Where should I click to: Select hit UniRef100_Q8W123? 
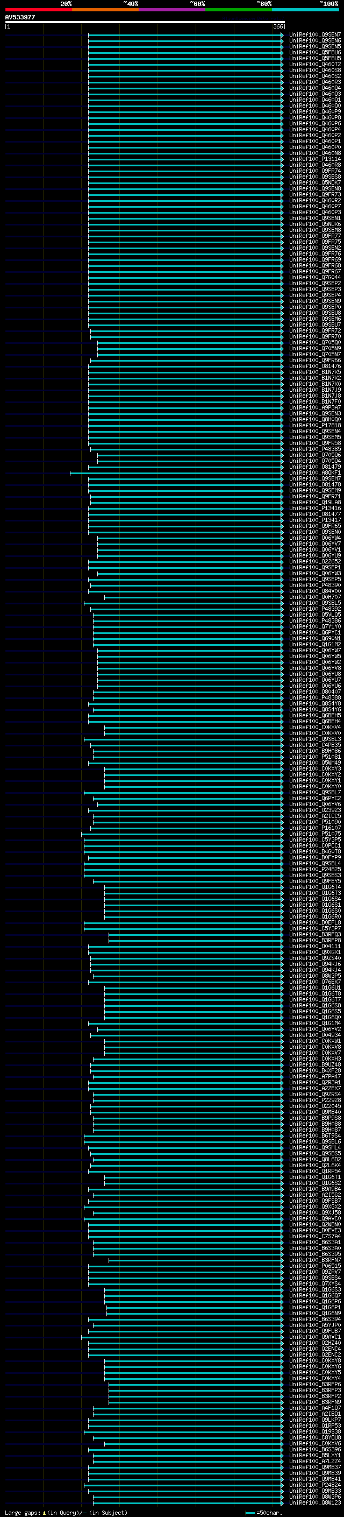(315, 1502)
